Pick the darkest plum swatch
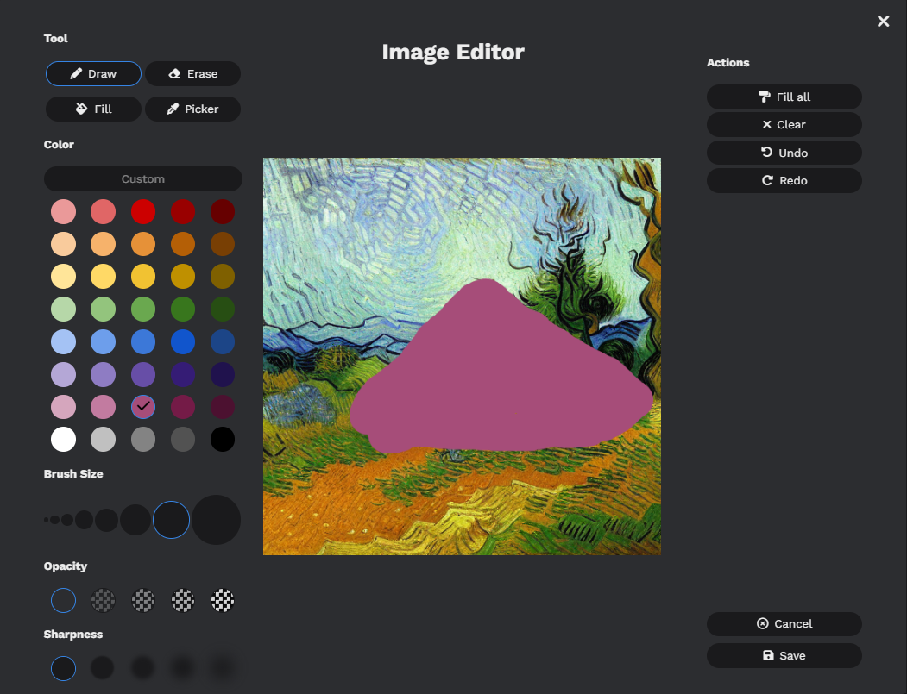The width and height of the screenshot is (907, 694). click(223, 407)
